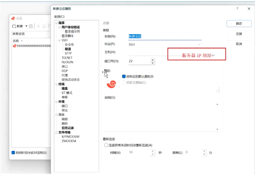Click the 说明 description text area
Viewport: 255px width, 176px height.
click(160, 116)
